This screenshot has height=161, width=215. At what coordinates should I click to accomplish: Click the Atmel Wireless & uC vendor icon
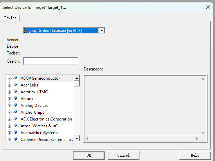(16, 126)
